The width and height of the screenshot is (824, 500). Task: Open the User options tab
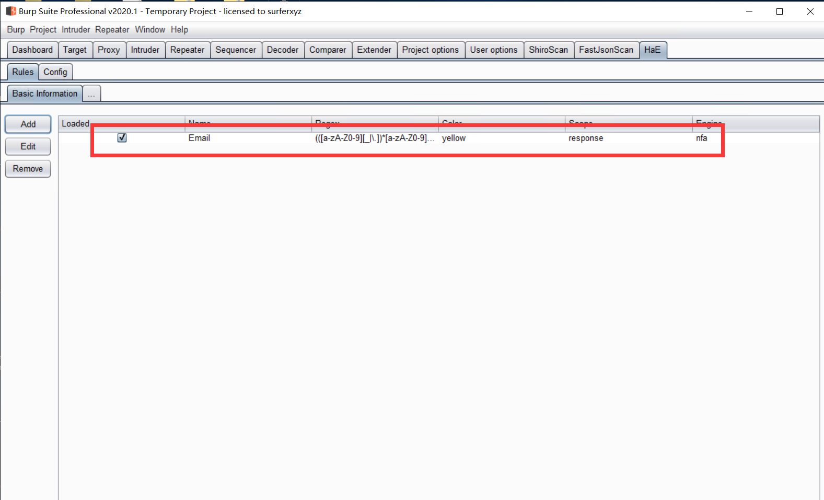(x=494, y=50)
